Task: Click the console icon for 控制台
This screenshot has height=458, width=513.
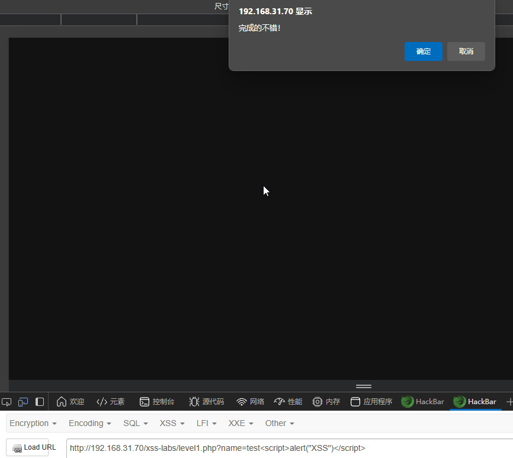Action: (145, 402)
